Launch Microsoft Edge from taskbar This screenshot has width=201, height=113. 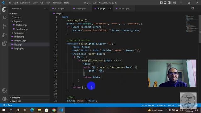pyautogui.click(x=32, y=110)
